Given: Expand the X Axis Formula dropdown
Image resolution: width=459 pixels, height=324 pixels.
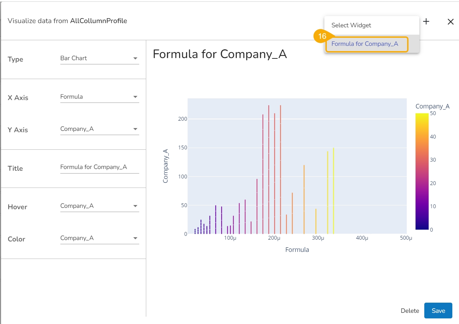Looking at the screenshot, I should [100, 97].
